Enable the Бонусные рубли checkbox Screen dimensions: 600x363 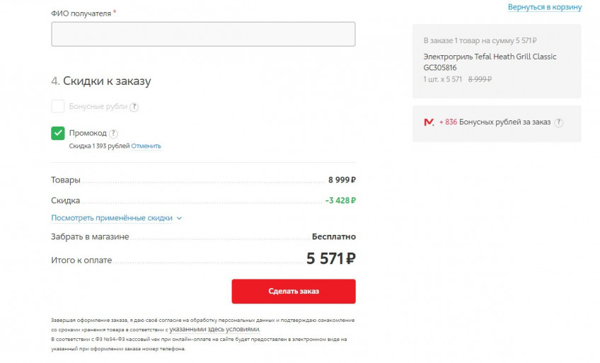[x=58, y=107]
